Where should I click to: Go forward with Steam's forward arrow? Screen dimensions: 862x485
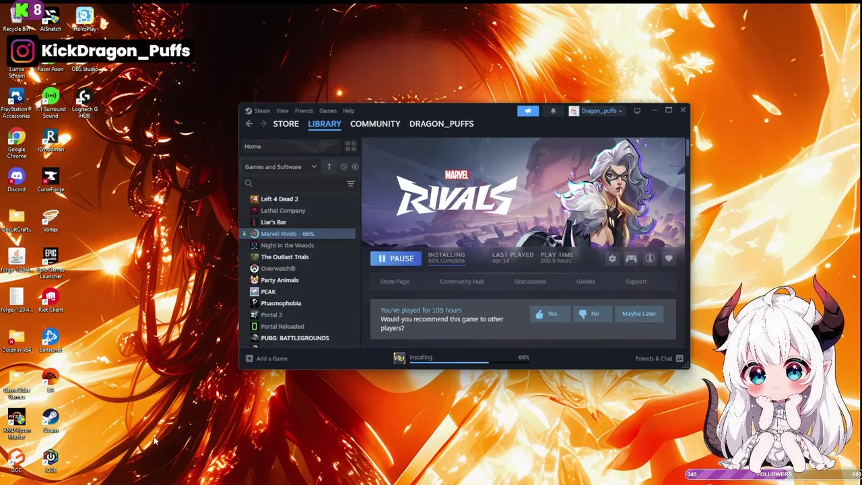[x=263, y=123]
